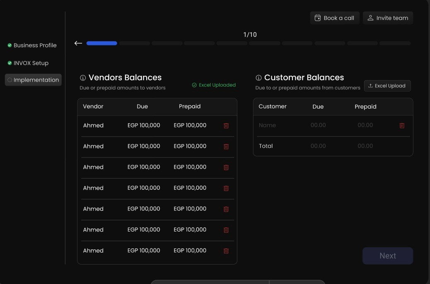The image size is (430, 284).
Task: Delete the fifth Ahmed vendor row
Action: [226, 209]
